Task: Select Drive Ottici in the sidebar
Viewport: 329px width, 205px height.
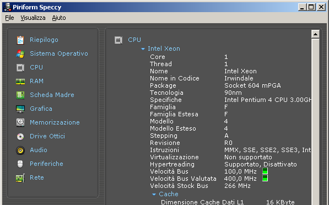Action: [47, 136]
